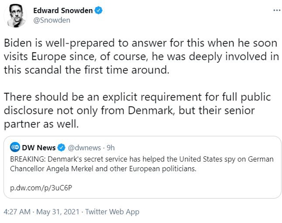Screen dimensions: 282x223
Task: Click the paragraph starting 'Biden is well-prepared'
Action: pyautogui.click(x=139, y=57)
